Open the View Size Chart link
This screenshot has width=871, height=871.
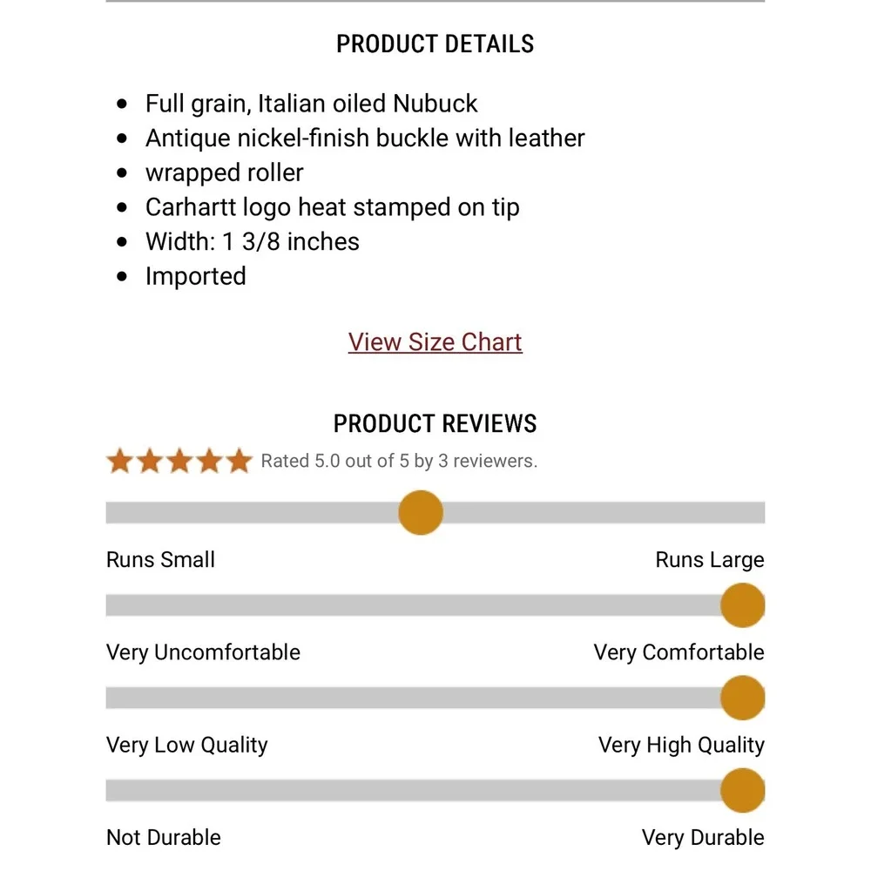[x=435, y=341]
